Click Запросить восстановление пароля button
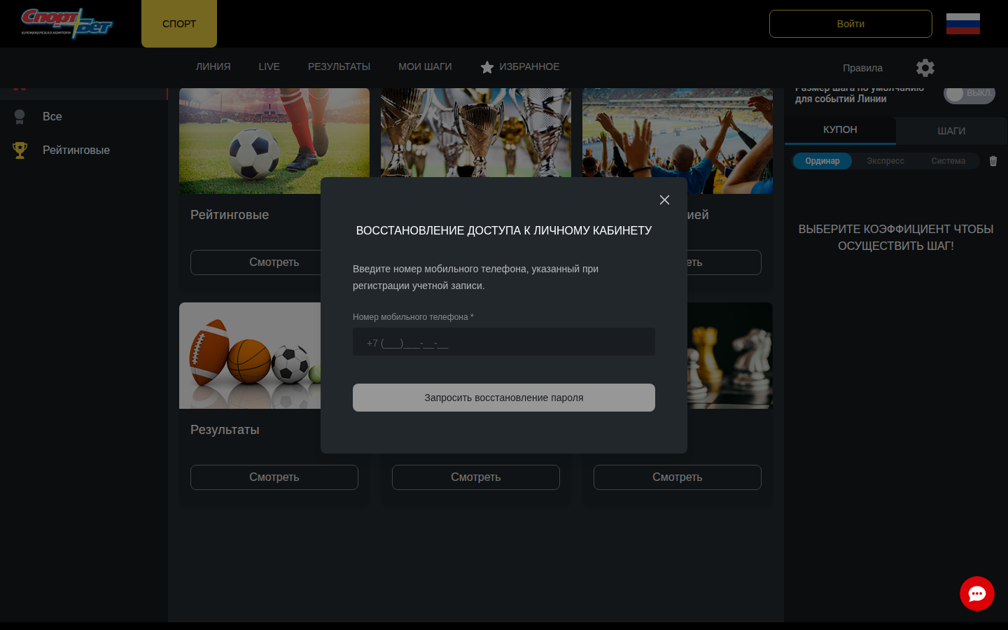Image resolution: width=1008 pixels, height=630 pixels. [x=504, y=398]
